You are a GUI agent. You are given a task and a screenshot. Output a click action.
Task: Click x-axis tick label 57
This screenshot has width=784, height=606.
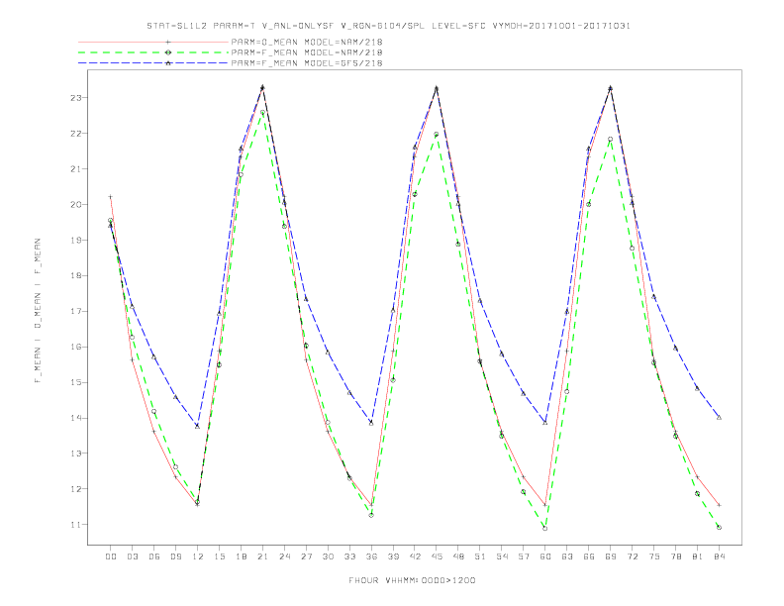(524, 556)
